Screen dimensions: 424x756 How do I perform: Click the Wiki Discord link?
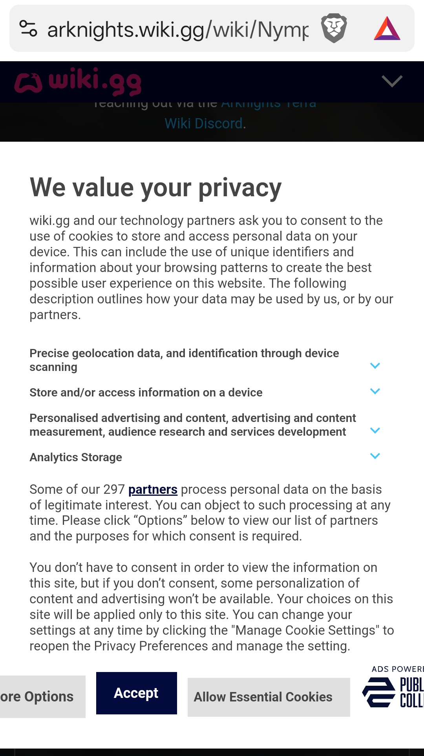pyautogui.click(x=204, y=124)
